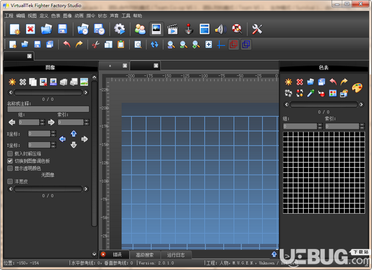Click the four-color grid icon in 色表 panel
372x270 pixels.
click(x=332, y=93)
